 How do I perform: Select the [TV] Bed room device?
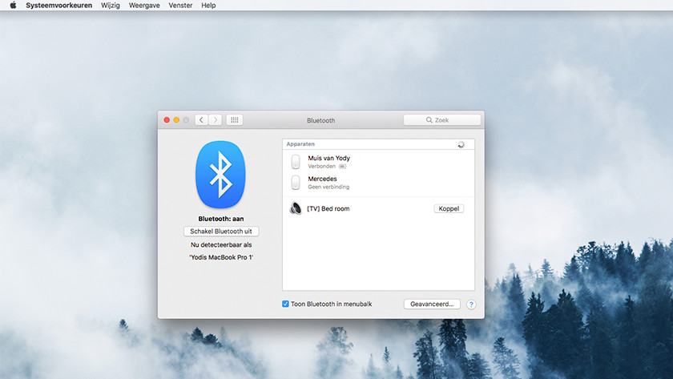click(378, 208)
